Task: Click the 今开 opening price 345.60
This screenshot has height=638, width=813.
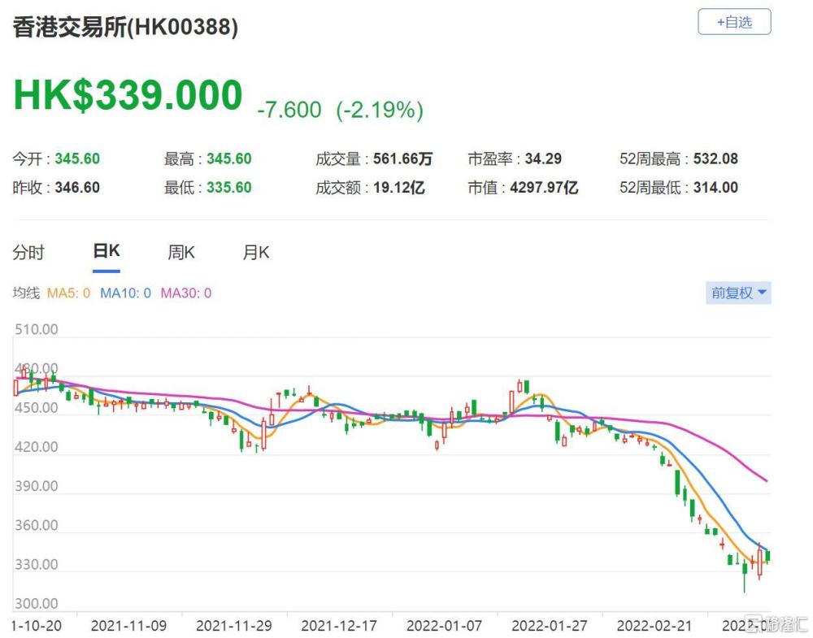Action: pyautogui.click(x=77, y=158)
